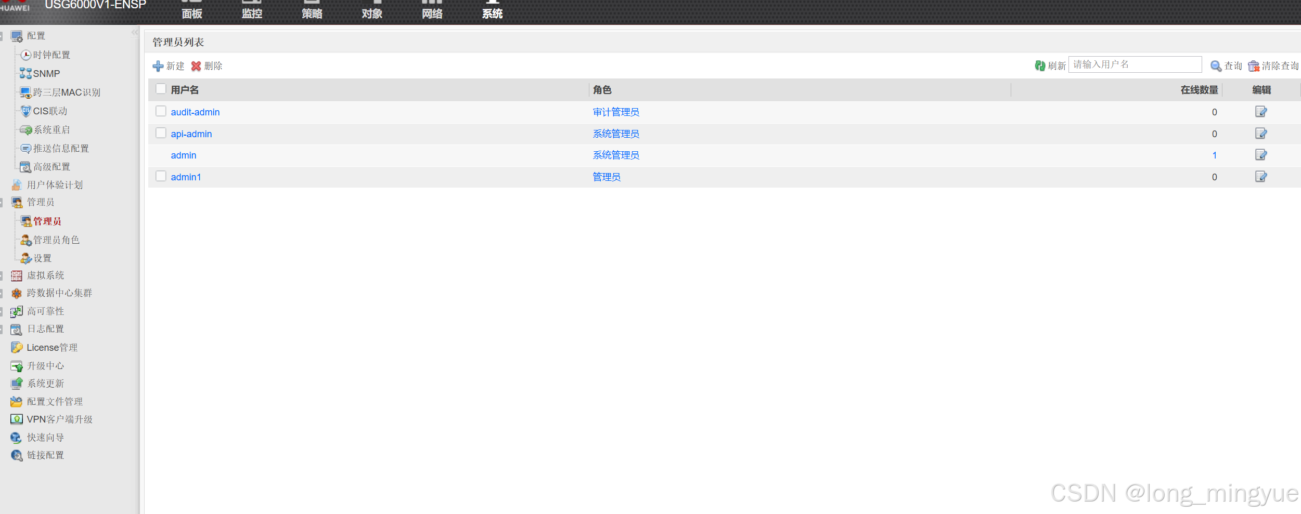Click 系统管理员 role in api-admin row
Viewport: 1301px width, 514px height.
click(616, 134)
